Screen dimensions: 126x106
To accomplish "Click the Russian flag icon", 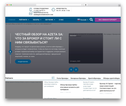I will coord(79,20).
